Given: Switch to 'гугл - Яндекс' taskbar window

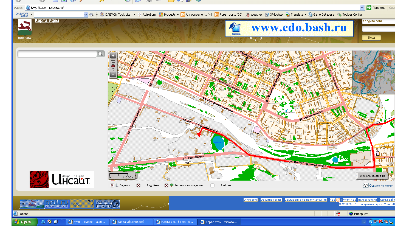Looking at the screenshot, I should 87,222.
